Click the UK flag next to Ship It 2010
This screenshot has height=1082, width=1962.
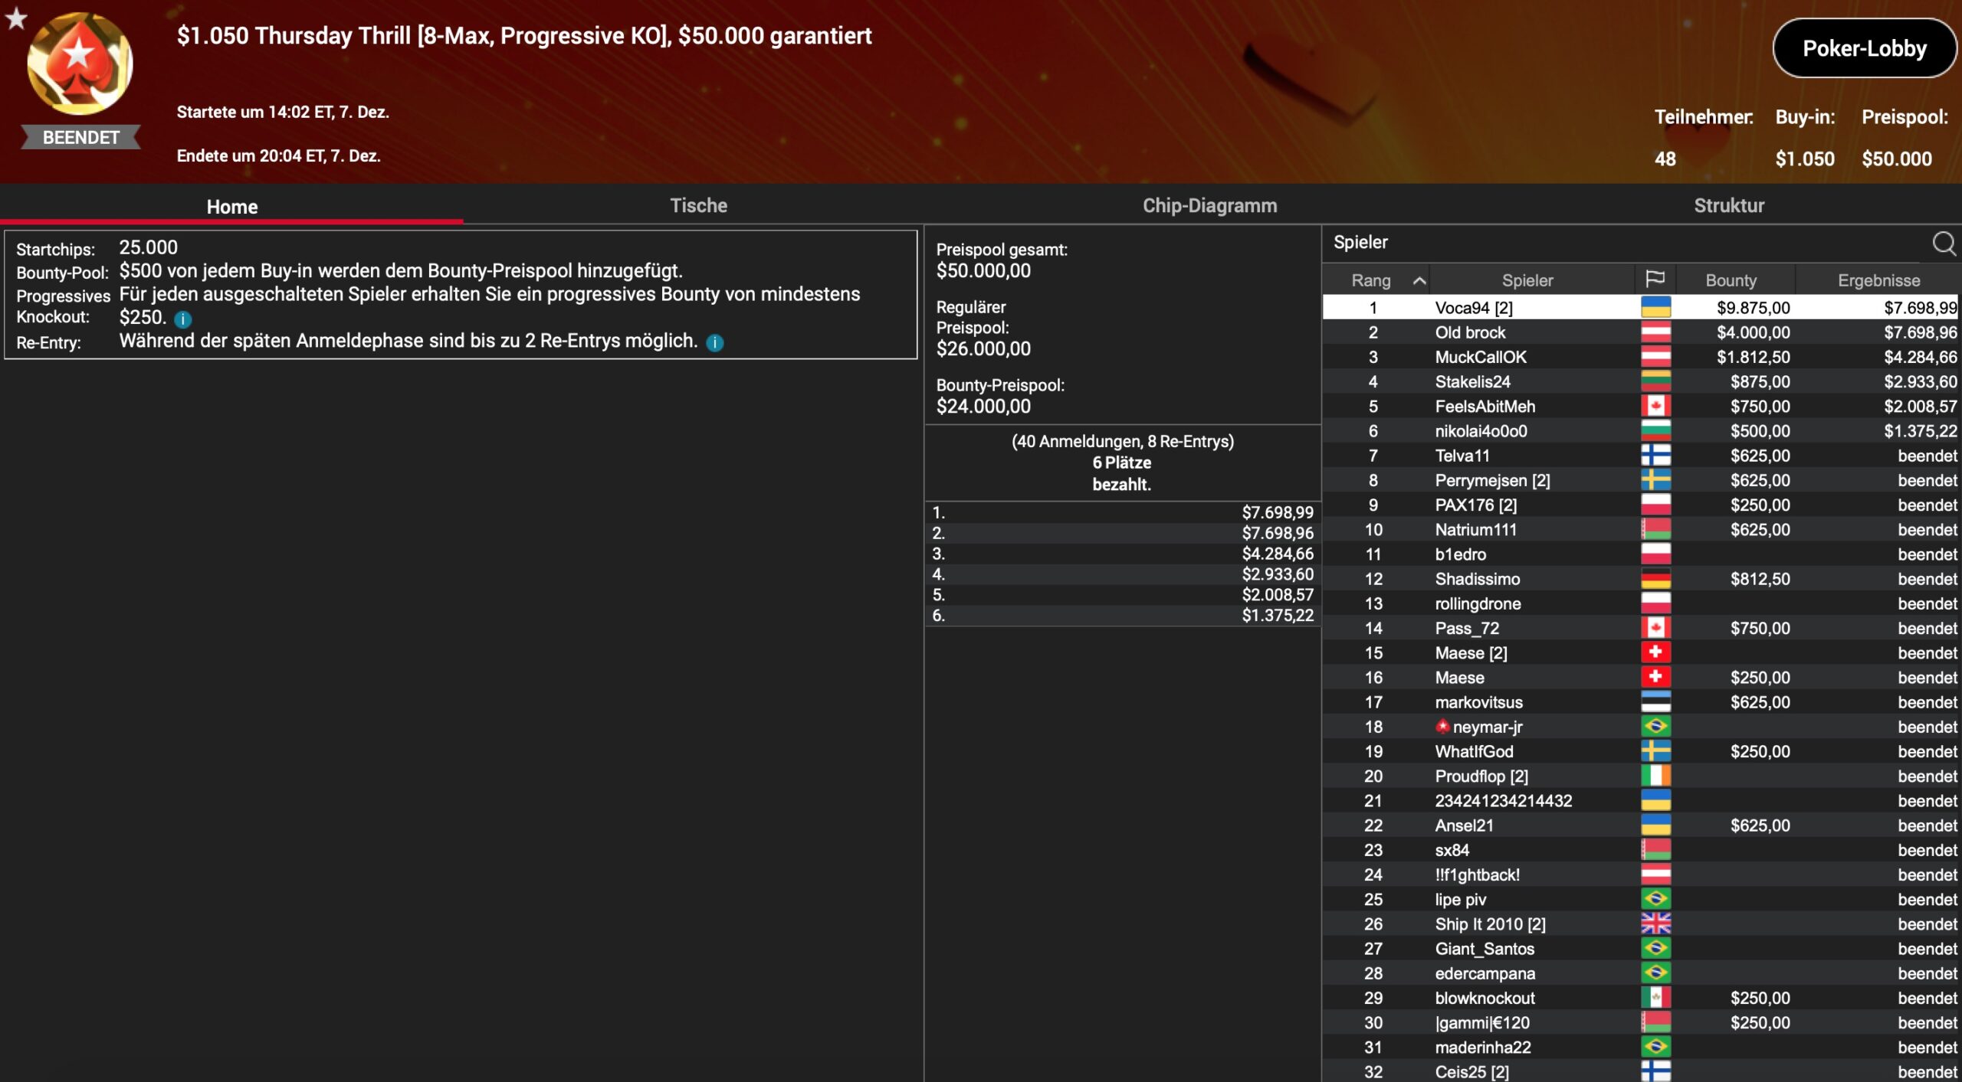click(x=1655, y=924)
